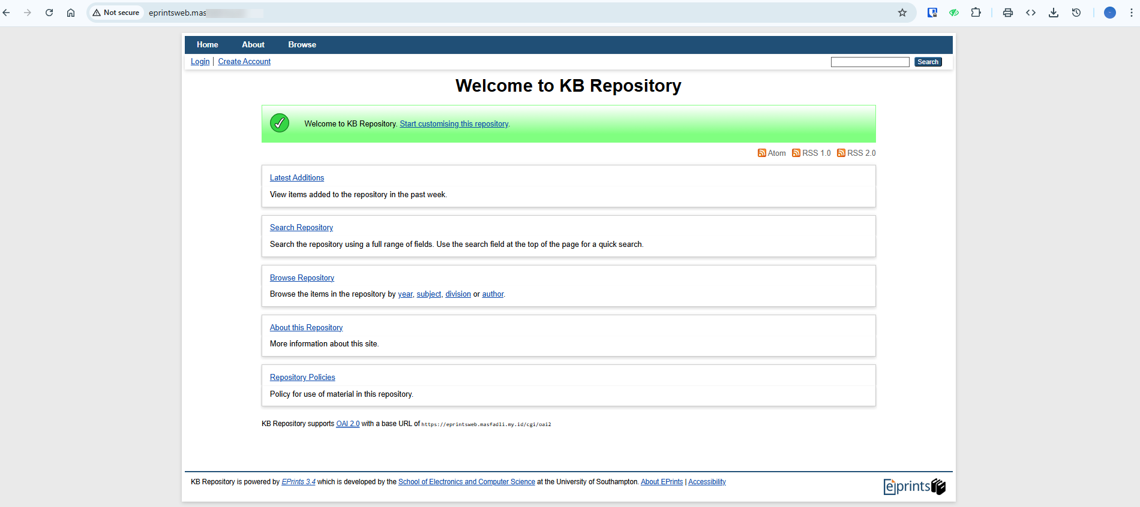Open the downloads icon
The image size is (1140, 507).
point(1054,13)
